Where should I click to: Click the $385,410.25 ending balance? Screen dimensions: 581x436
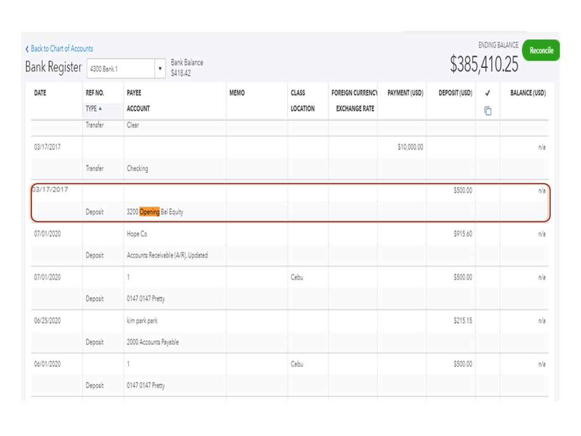click(484, 65)
